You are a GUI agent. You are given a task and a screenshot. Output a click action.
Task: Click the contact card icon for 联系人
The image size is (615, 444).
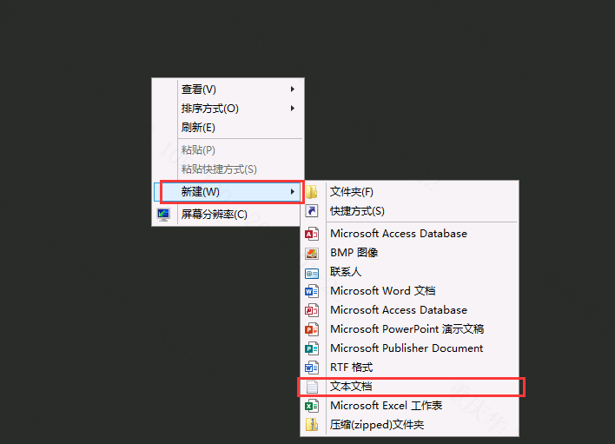(312, 273)
